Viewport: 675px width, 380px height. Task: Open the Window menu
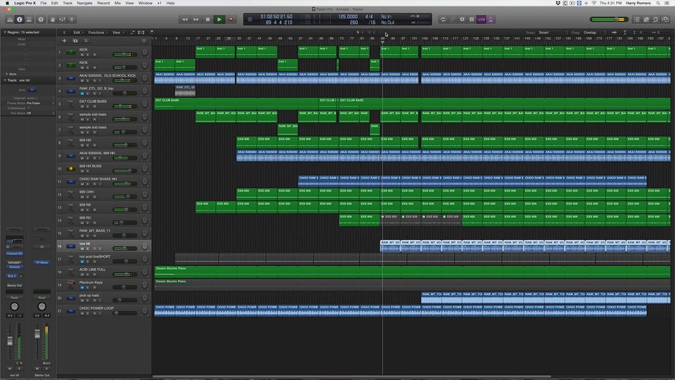pos(145,3)
